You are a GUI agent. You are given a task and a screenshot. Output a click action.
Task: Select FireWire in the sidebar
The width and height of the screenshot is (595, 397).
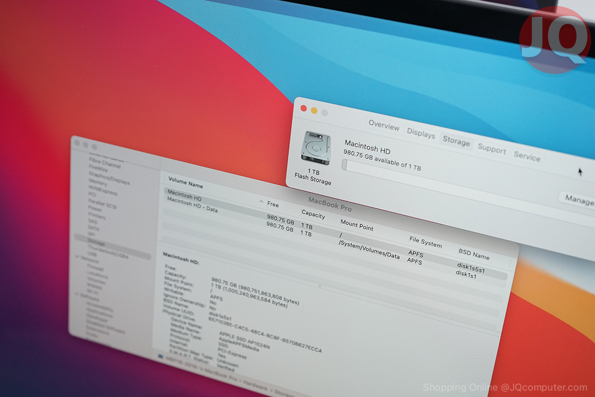click(98, 168)
